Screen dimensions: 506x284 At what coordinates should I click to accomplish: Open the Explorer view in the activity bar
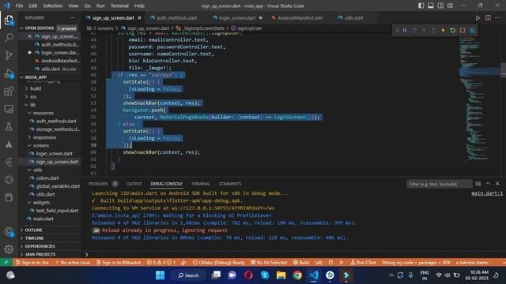click(x=9, y=20)
